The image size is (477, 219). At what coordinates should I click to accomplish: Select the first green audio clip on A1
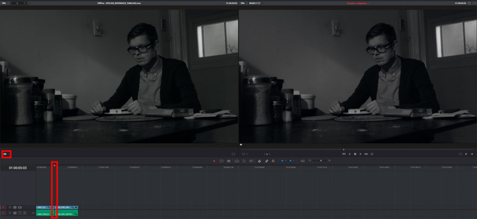click(44, 213)
